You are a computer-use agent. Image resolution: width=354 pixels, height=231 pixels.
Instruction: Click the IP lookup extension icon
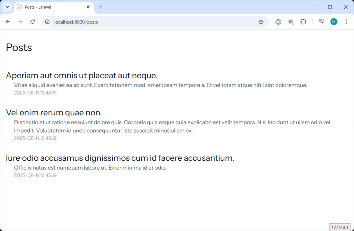pyautogui.click(x=291, y=22)
